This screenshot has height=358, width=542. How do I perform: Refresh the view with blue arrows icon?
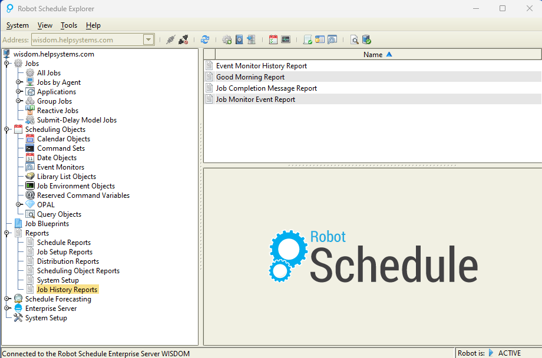[x=205, y=39]
